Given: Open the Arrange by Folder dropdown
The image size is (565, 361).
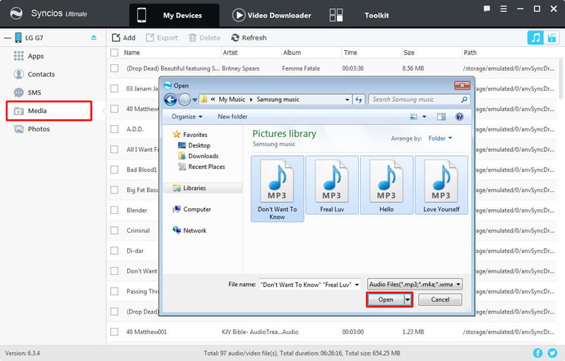Looking at the screenshot, I should pyautogui.click(x=440, y=138).
